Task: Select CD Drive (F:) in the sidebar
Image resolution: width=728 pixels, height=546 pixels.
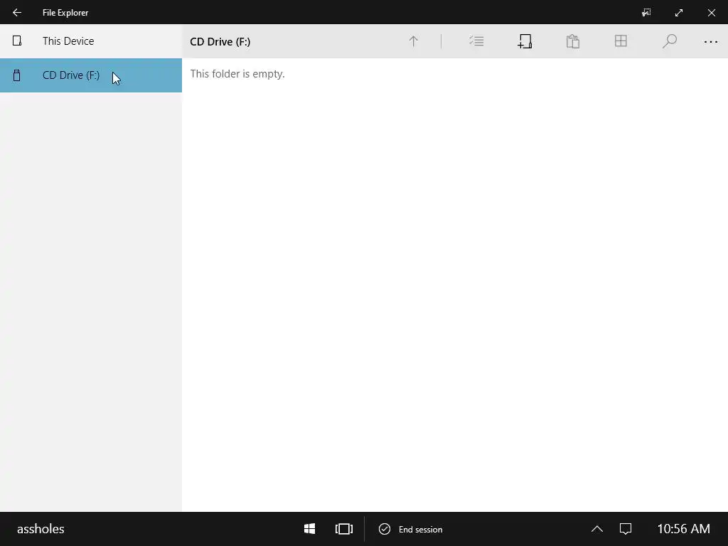Action: pos(91,75)
